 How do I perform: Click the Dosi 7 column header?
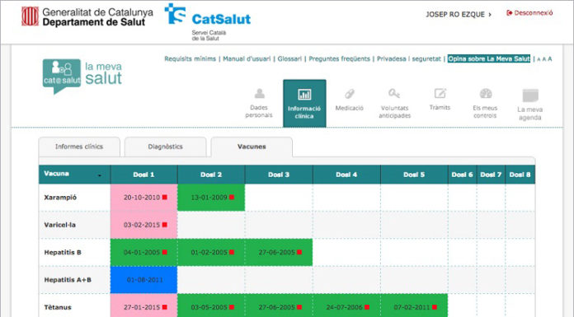pos(491,175)
